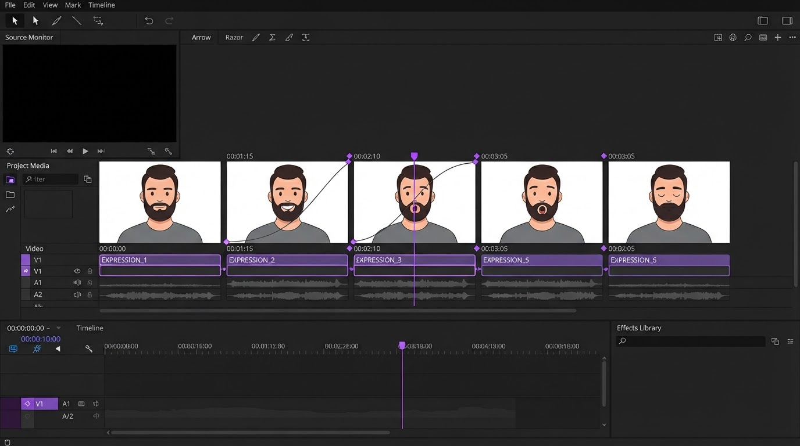Select the diagonal line tool
This screenshot has width=800, height=446.
77,21
